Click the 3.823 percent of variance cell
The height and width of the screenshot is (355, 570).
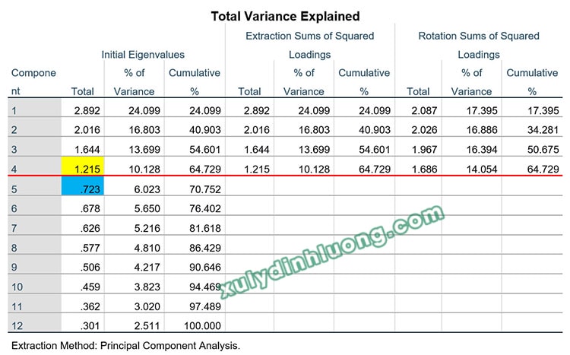coord(147,287)
